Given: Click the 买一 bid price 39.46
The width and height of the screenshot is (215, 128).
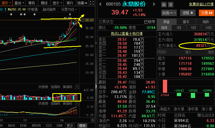Looking at the screenshot, I should (x=122, y=61).
